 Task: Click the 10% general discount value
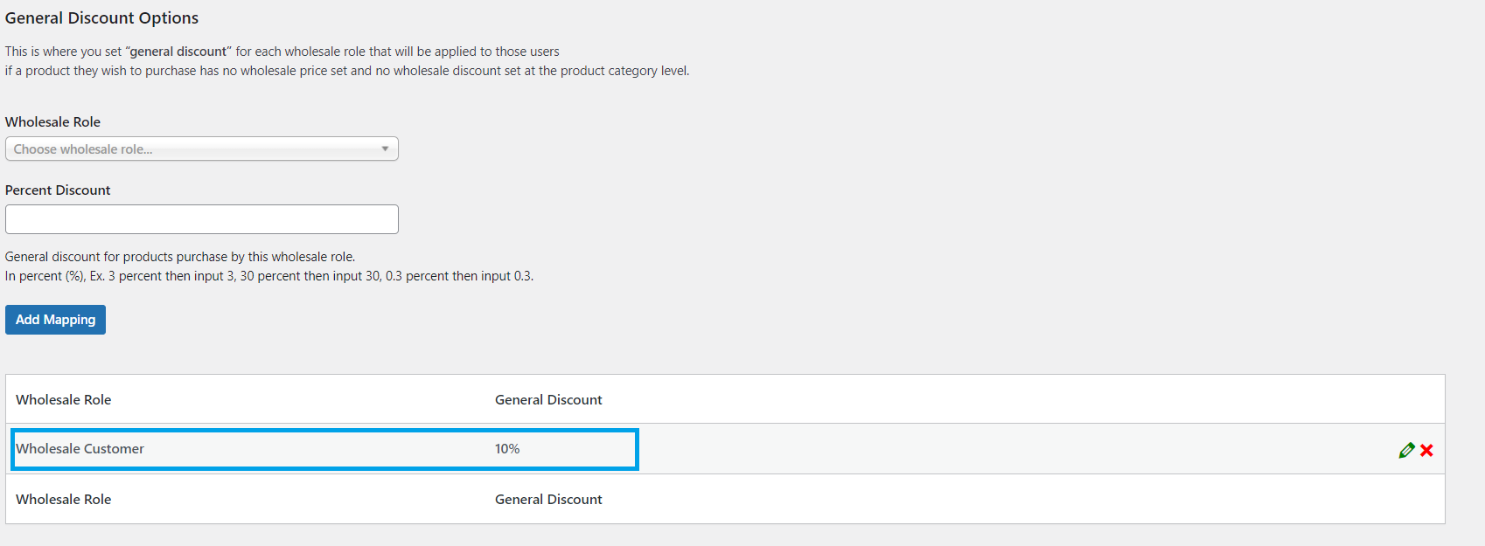pyautogui.click(x=507, y=449)
